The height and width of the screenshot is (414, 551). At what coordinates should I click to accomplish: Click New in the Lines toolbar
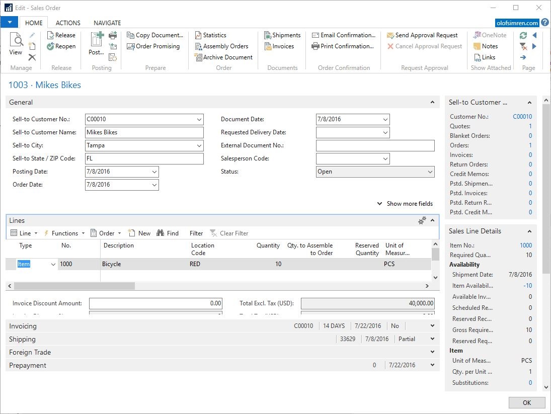(x=139, y=233)
